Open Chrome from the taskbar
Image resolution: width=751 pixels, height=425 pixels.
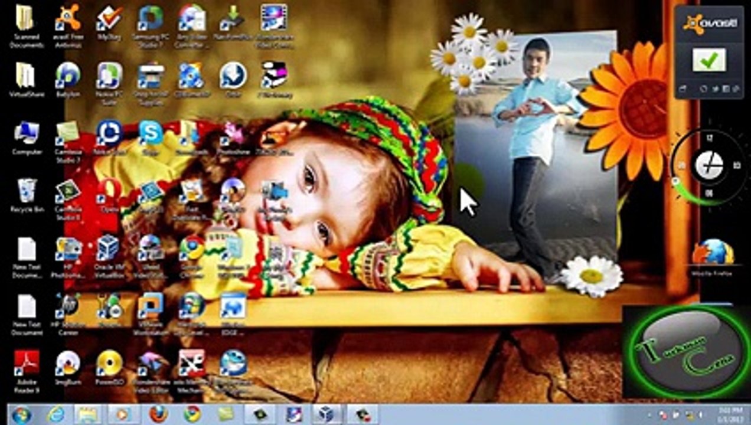click(192, 414)
